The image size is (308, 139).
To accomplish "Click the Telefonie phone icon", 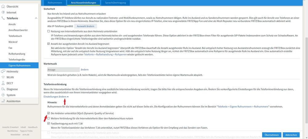I will coord(3,18).
